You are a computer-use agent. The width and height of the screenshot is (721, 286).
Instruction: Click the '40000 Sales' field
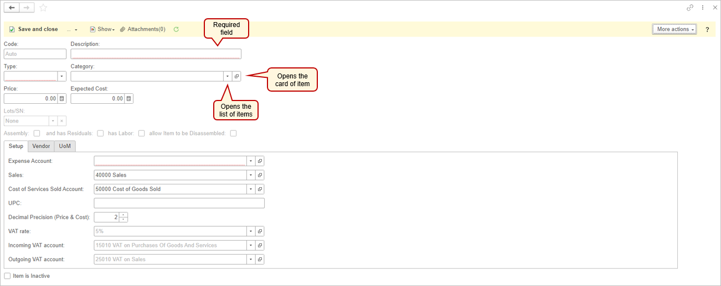click(x=170, y=175)
